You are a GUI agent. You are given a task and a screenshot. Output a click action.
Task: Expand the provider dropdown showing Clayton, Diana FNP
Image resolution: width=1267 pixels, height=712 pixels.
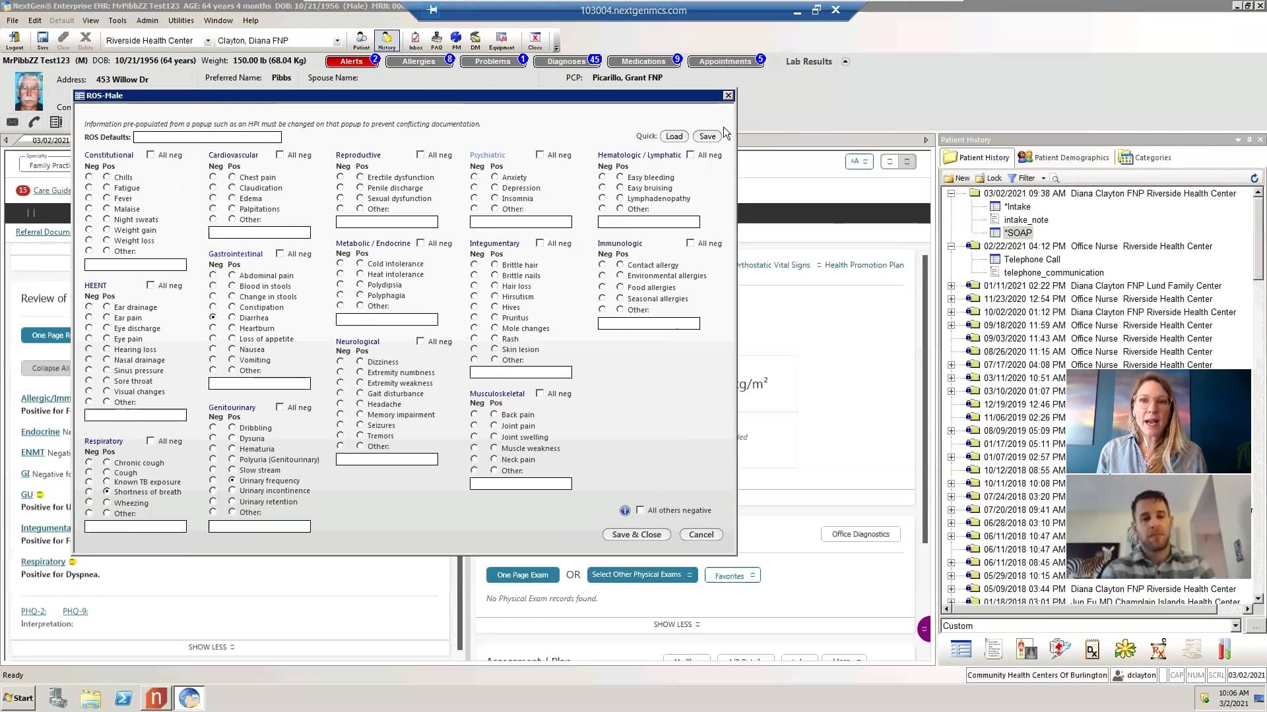pyautogui.click(x=337, y=40)
